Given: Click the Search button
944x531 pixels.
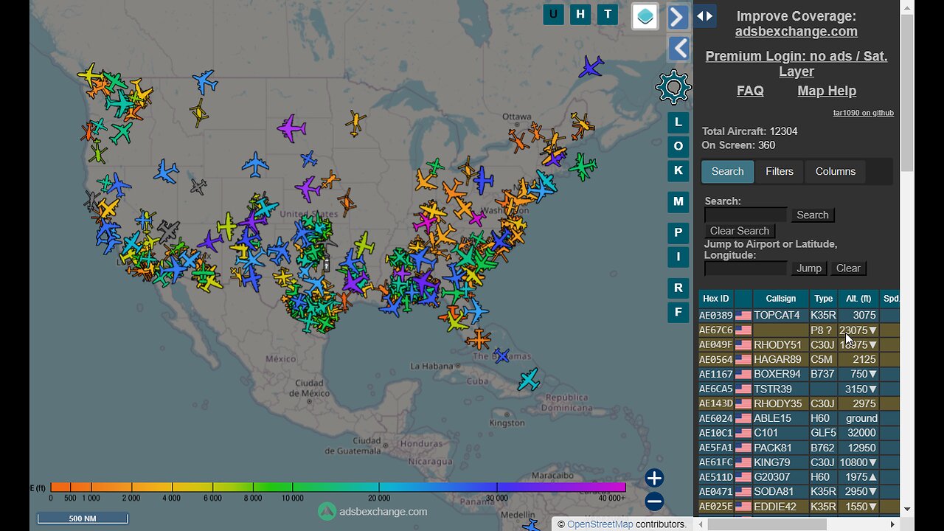Looking at the screenshot, I should point(813,215).
